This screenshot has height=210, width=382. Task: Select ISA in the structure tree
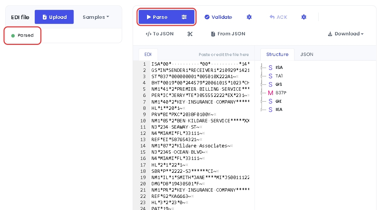pyautogui.click(x=279, y=67)
